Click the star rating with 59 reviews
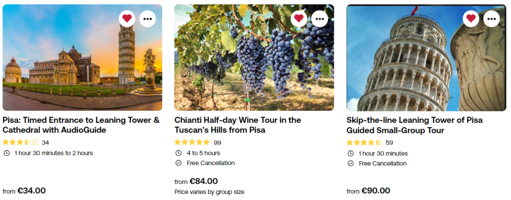This screenshot has height=200, width=511. click(364, 142)
